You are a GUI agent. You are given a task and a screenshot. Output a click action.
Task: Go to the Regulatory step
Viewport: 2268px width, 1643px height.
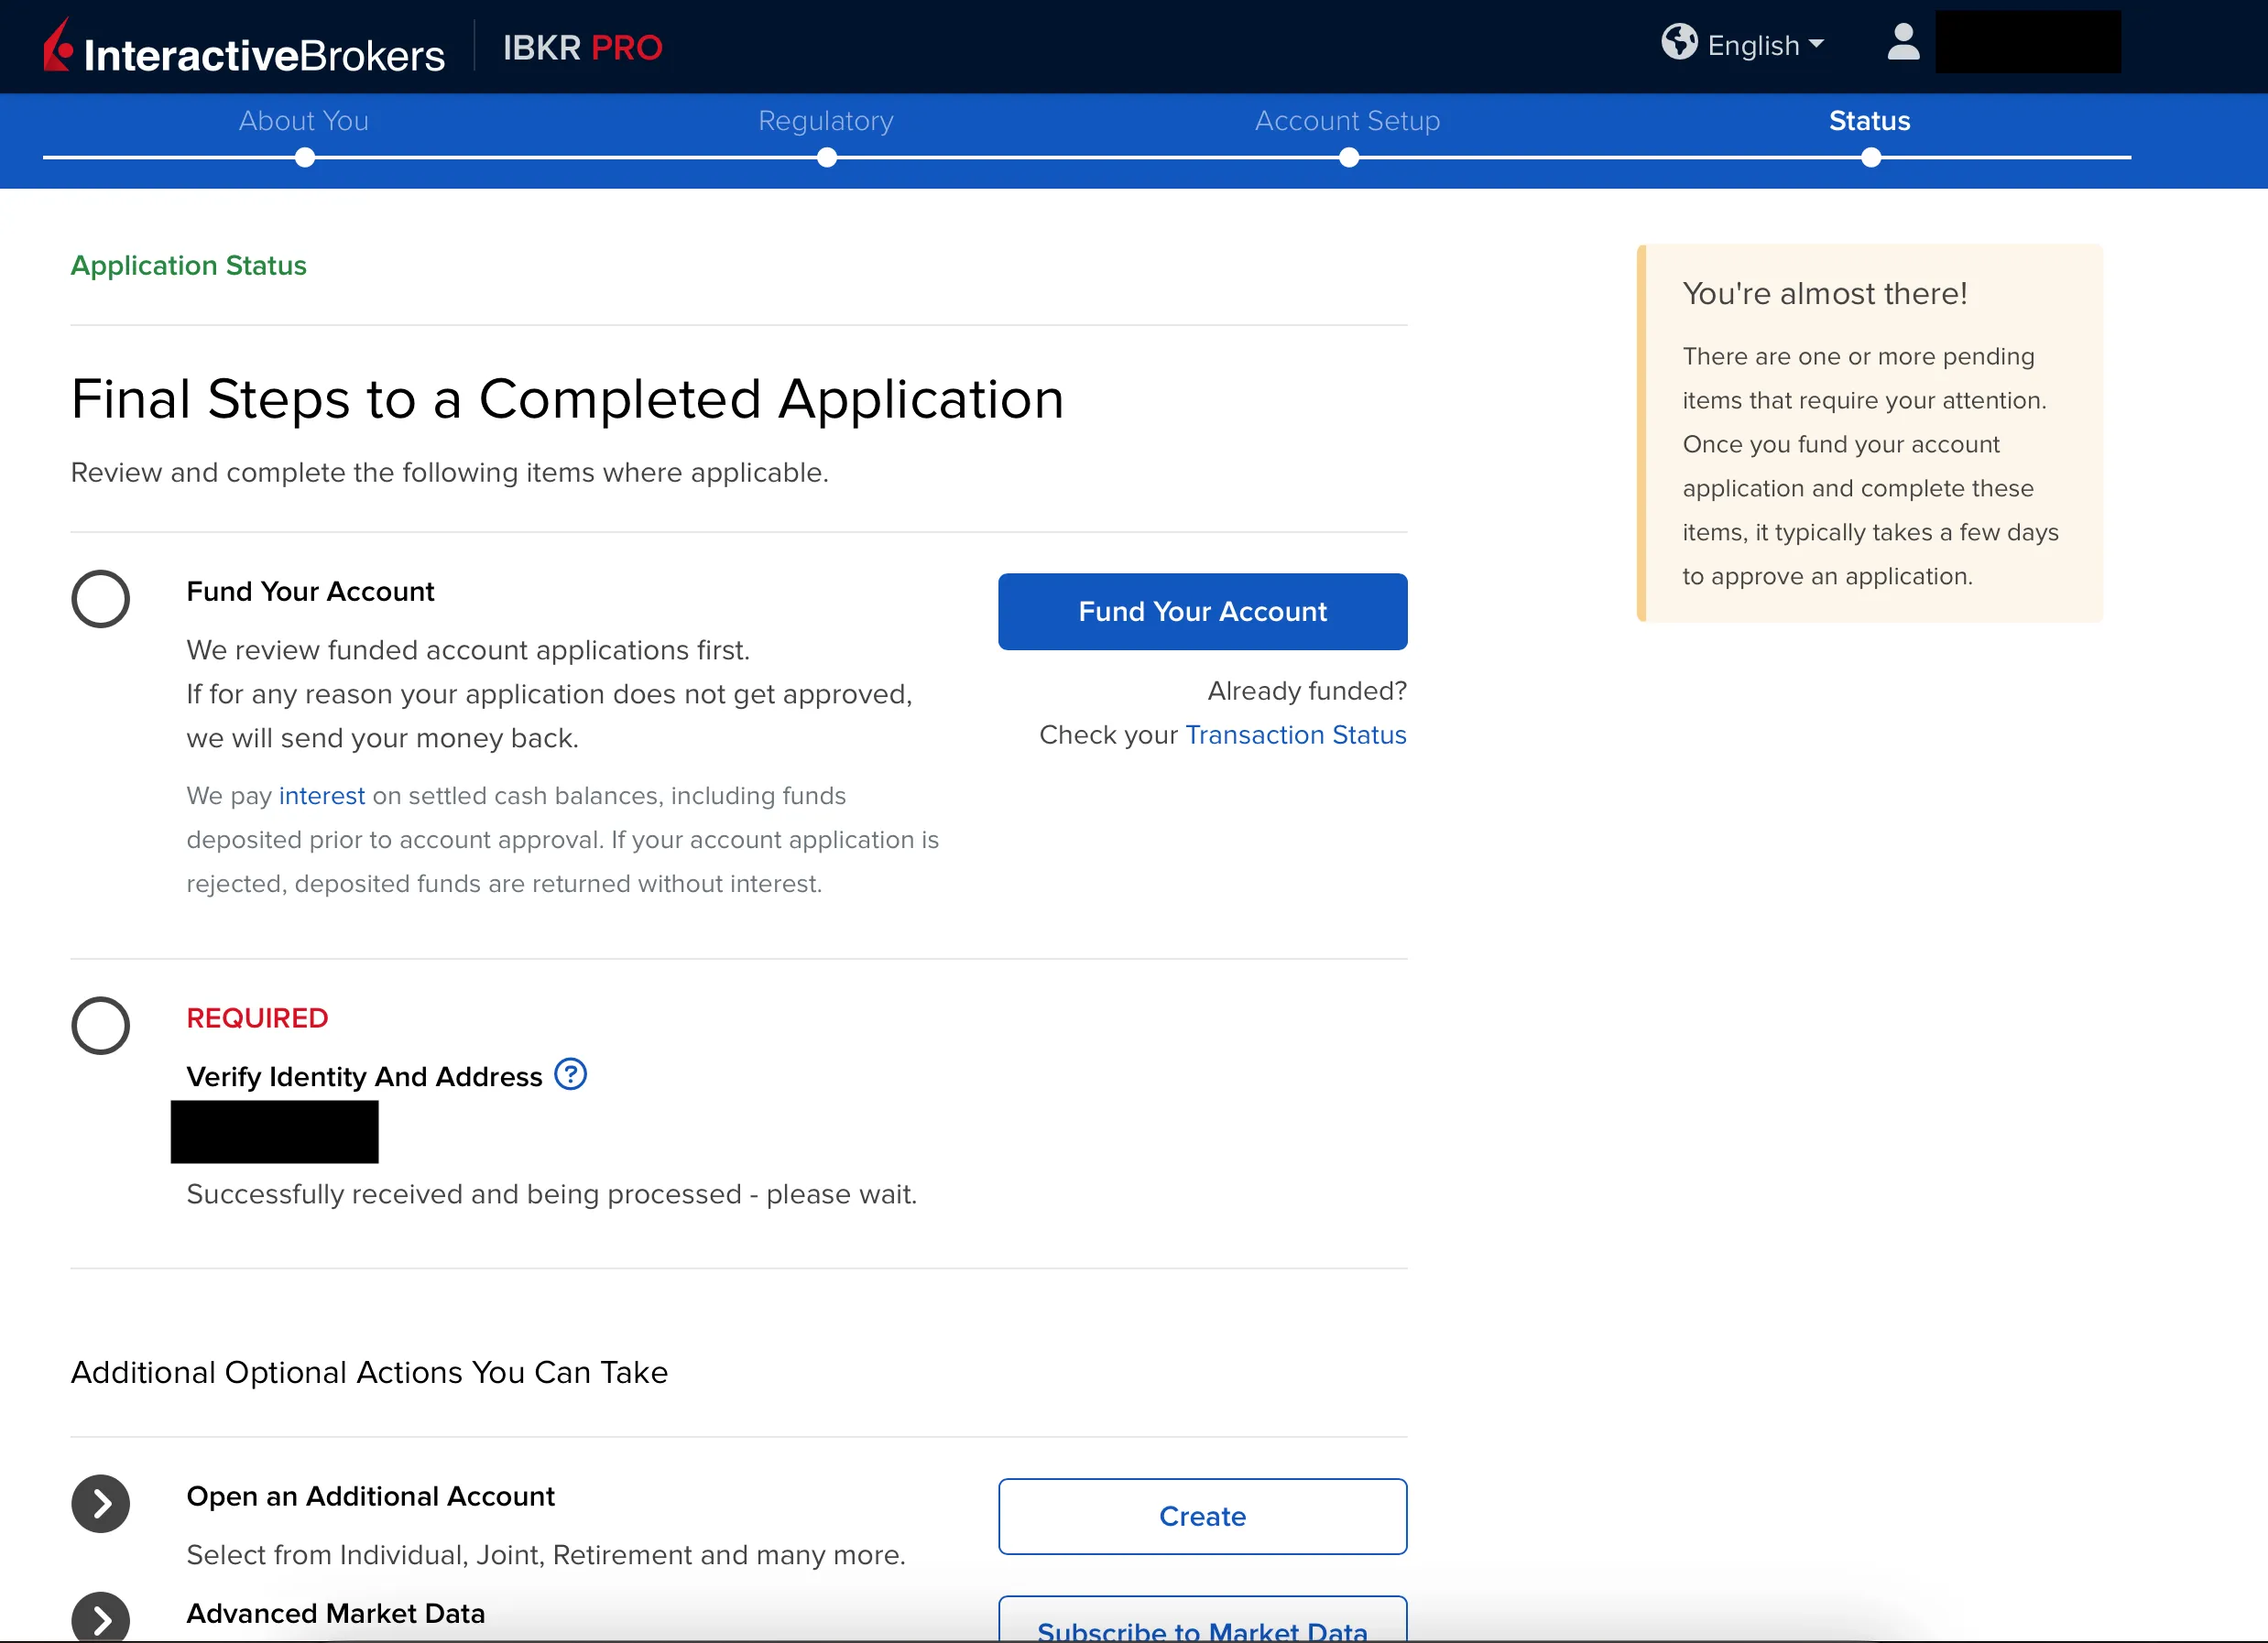click(826, 121)
